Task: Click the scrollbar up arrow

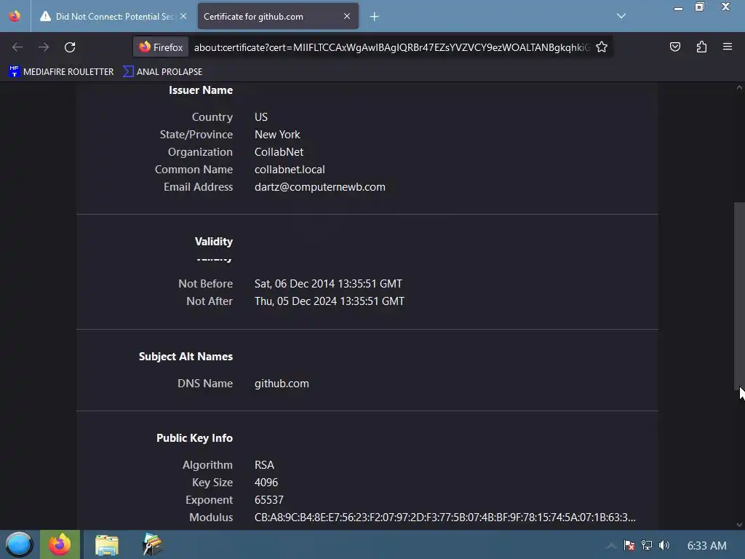Action: point(739,87)
